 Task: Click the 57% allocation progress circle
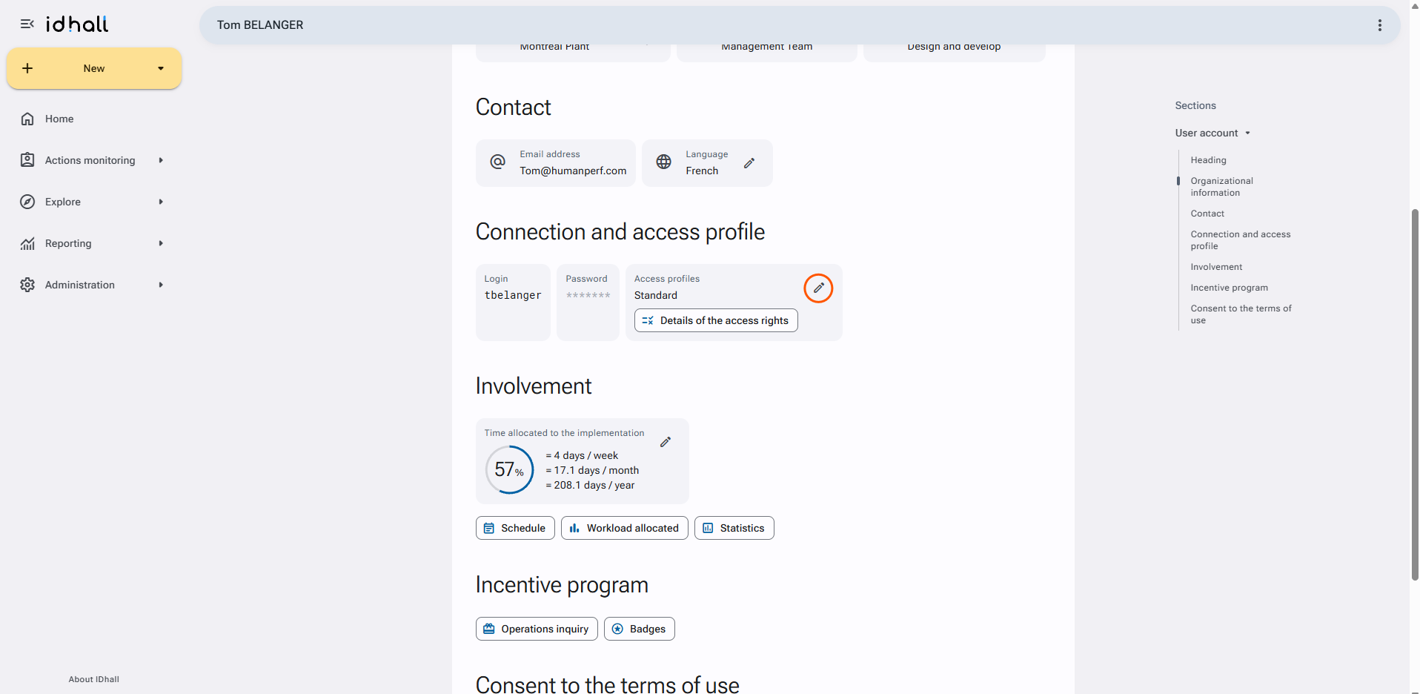(509, 469)
